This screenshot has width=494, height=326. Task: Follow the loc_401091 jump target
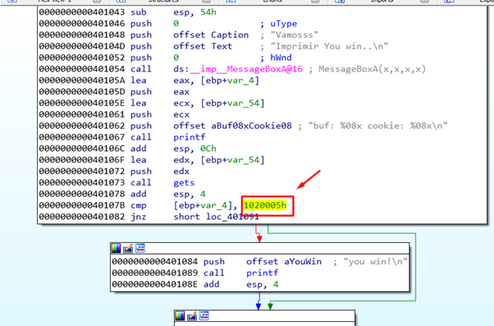point(232,217)
